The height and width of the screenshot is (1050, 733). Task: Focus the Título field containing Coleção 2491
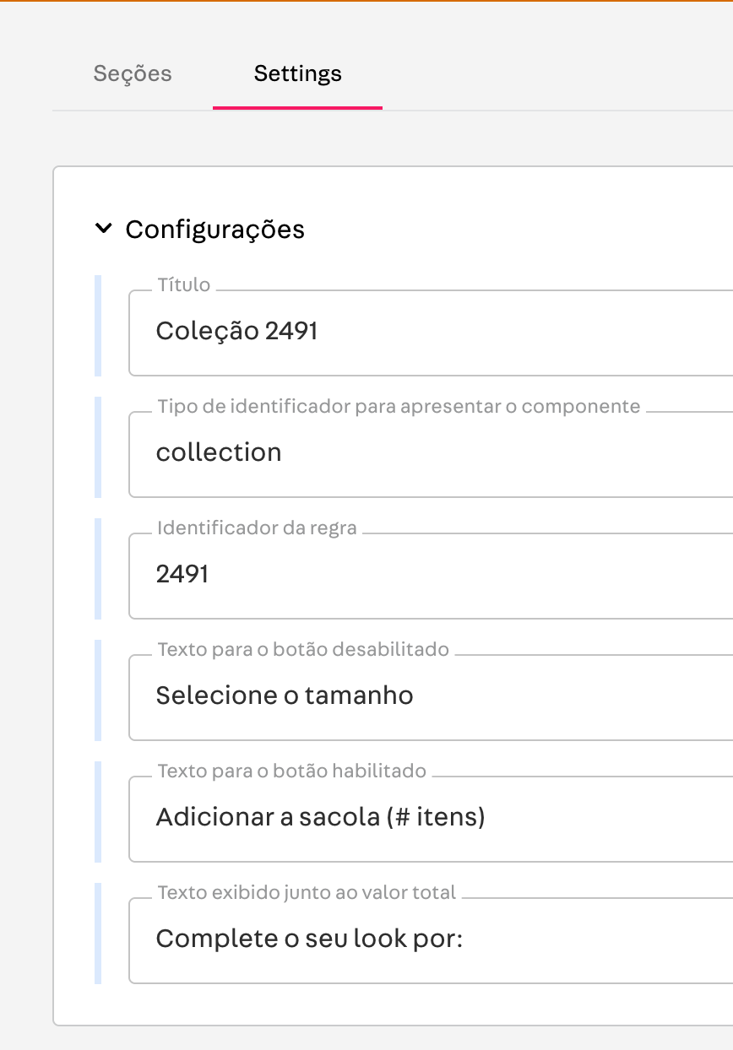click(431, 332)
